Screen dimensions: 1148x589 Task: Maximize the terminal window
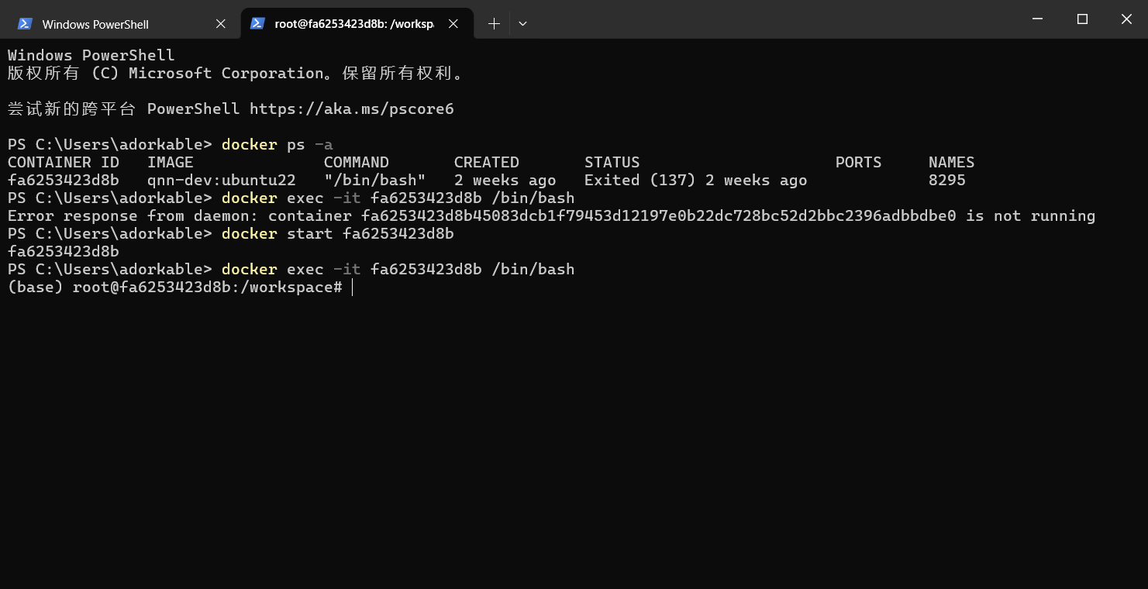tap(1082, 19)
